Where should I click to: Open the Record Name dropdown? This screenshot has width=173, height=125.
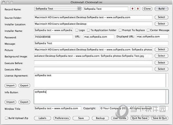coord(58,9)
